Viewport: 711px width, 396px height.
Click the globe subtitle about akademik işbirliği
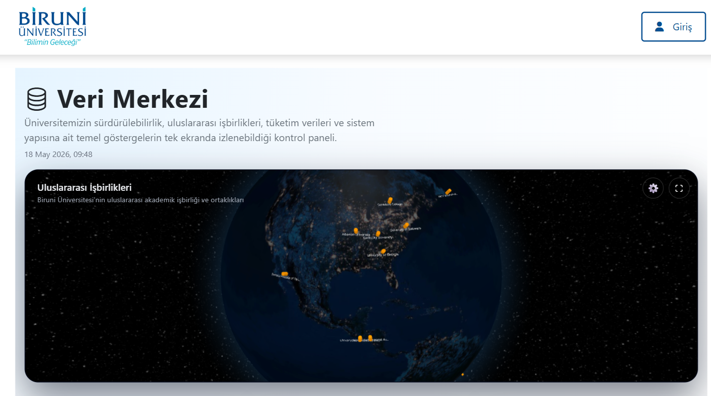(x=141, y=200)
